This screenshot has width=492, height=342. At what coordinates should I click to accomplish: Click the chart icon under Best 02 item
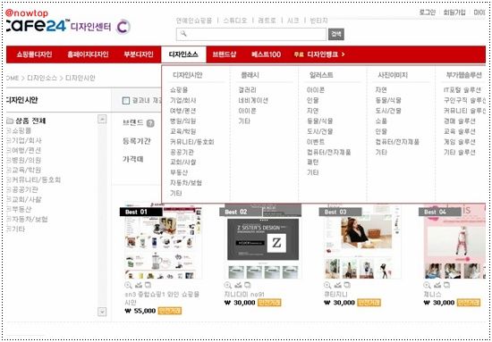click(238, 285)
